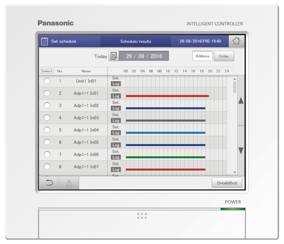Screen dimensions: 284x244
Task: Open the Schedule/results header tab
Action: (136, 41)
